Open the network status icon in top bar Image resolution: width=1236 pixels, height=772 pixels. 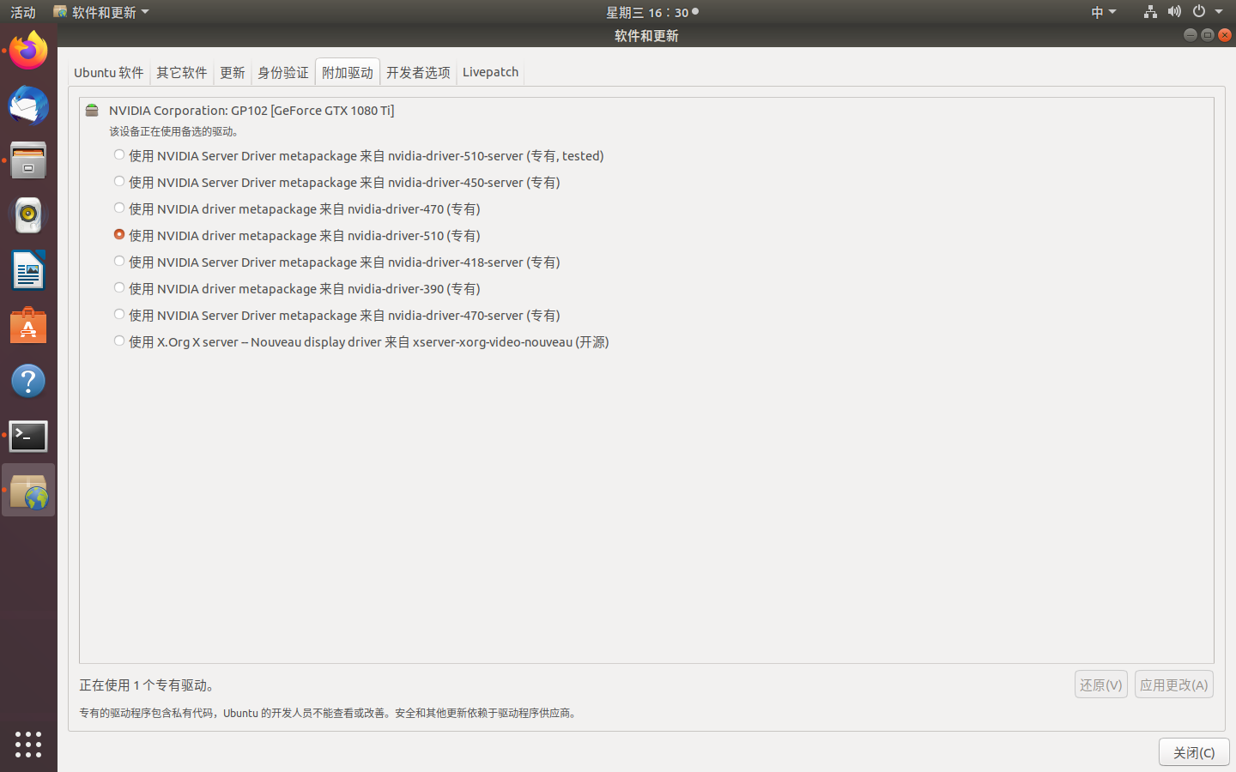pos(1150,12)
